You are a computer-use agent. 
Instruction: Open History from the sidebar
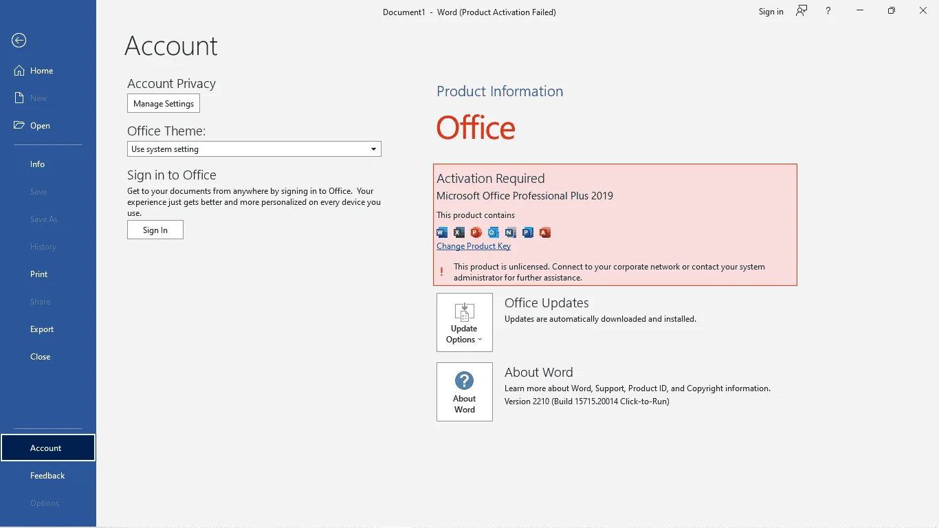[x=48, y=247]
